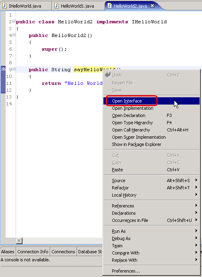Click the Undo arrow icon in context menu
Image resolution: width=202 pixels, height=277 pixels.
click(x=107, y=75)
